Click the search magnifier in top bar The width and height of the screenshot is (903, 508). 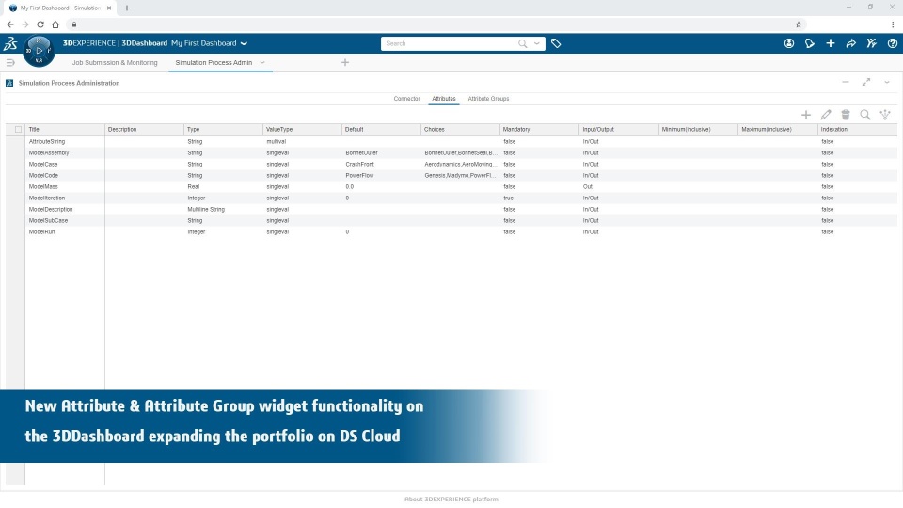(x=522, y=43)
